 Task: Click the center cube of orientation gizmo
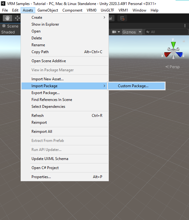click(x=173, y=52)
